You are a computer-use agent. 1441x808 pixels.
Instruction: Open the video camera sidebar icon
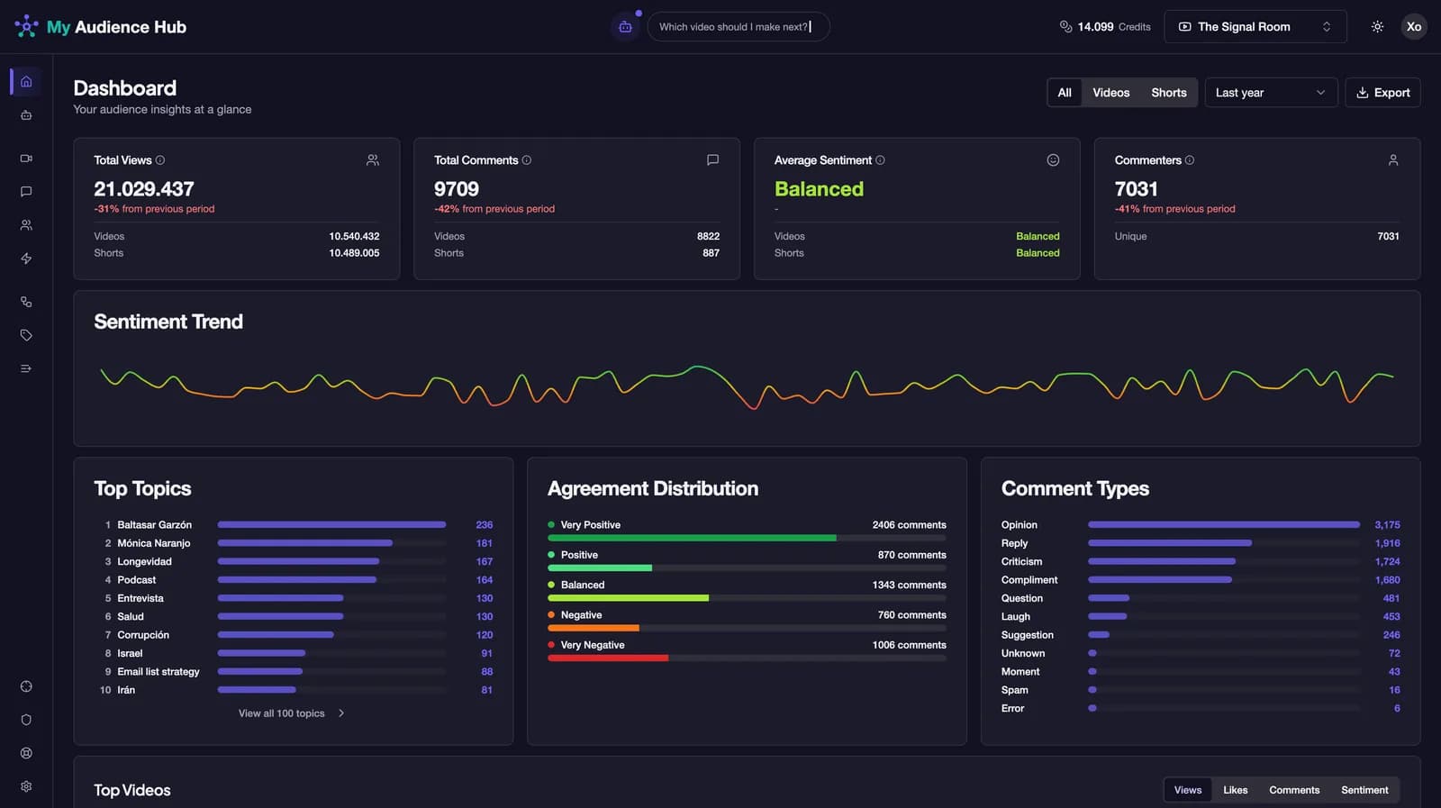(x=26, y=159)
